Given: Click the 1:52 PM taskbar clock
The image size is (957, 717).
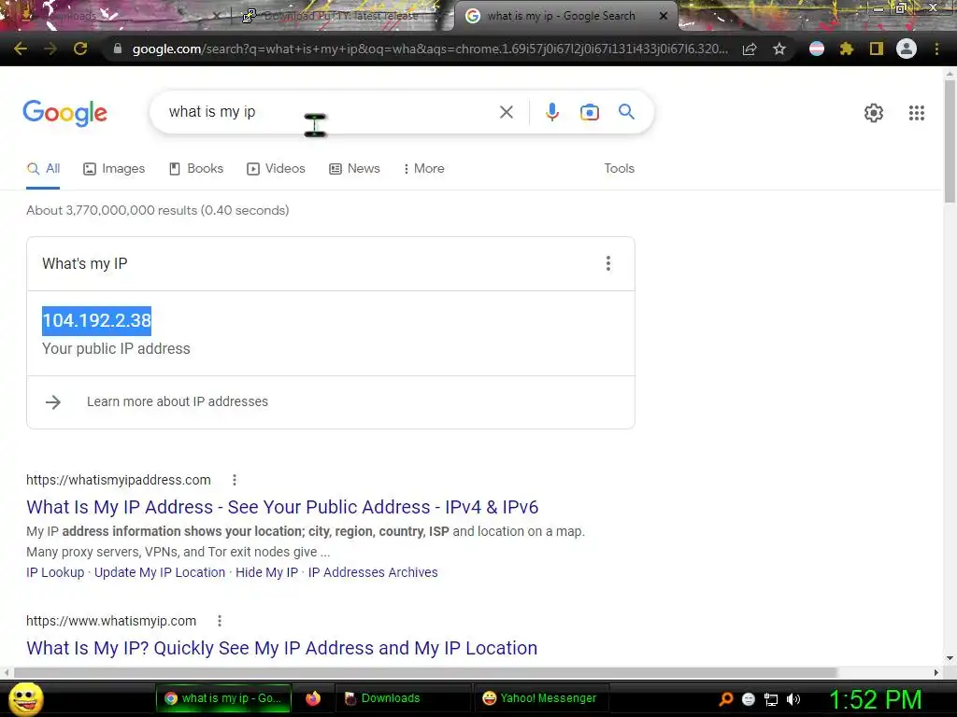Looking at the screenshot, I should click(x=875, y=699).
